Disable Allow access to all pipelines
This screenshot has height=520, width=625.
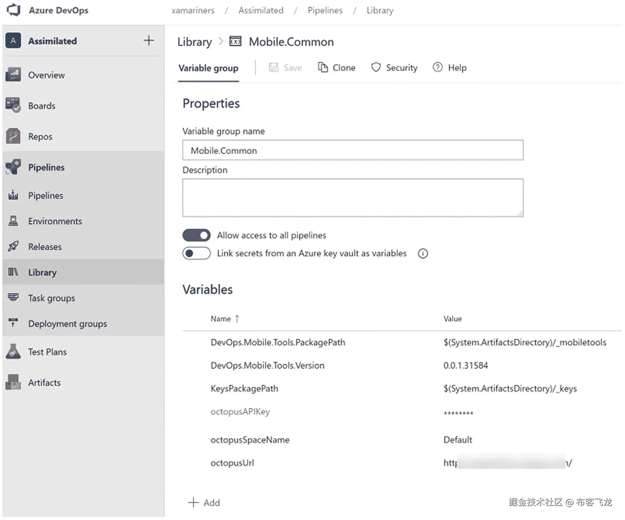pyautogui.click(x=196, y=235)
